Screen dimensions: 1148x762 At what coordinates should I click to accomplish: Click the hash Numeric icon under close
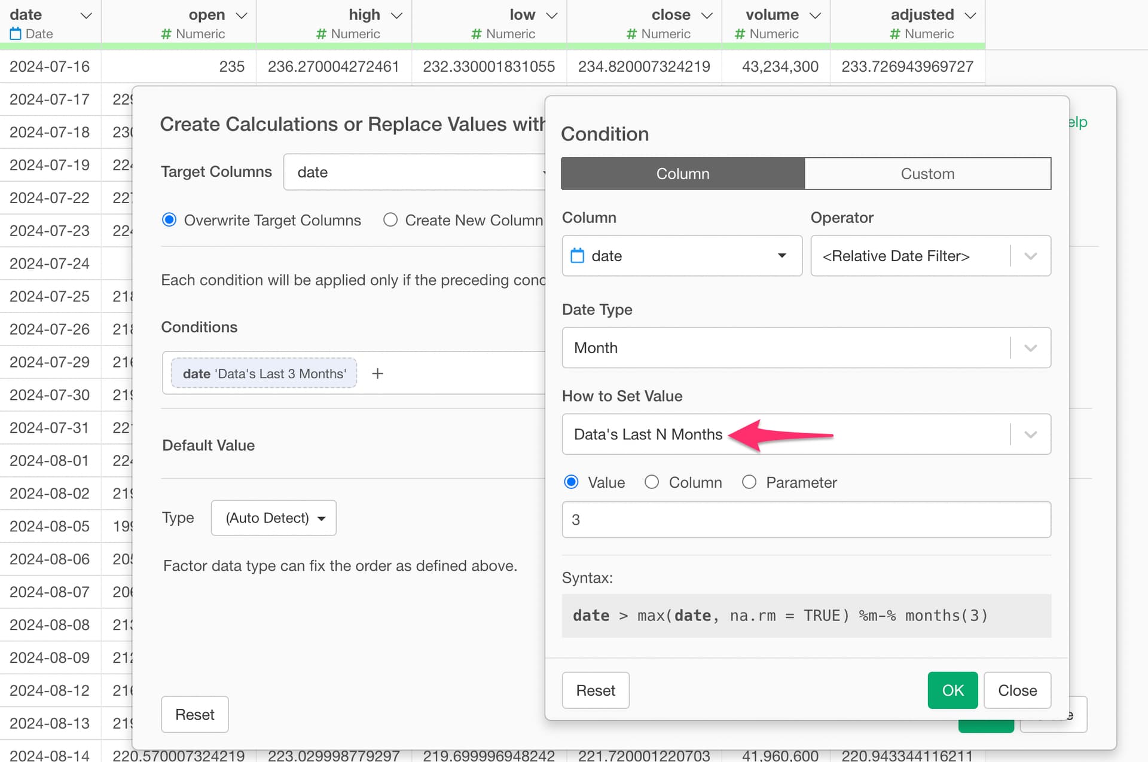[x=631, y=34]
